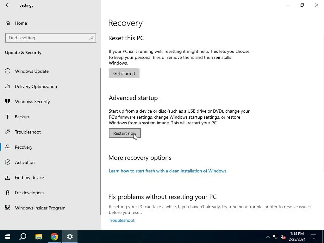Focus the Find a setting search box

51,38
